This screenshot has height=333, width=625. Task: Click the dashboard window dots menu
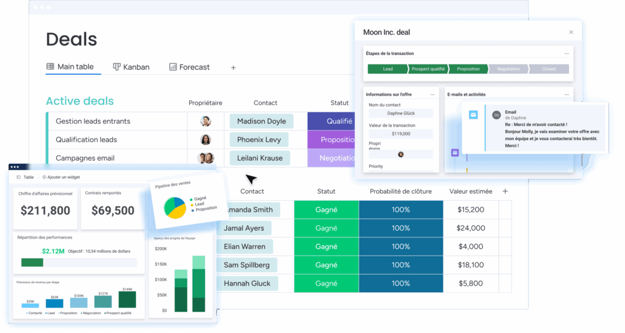[x=15, y=167]
